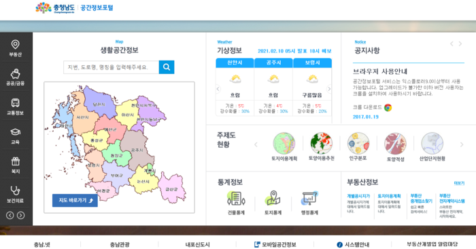476x249 pixels.
Task: Select the 보건의료 stethoscope icon
Action: click(x=15, y=190)
